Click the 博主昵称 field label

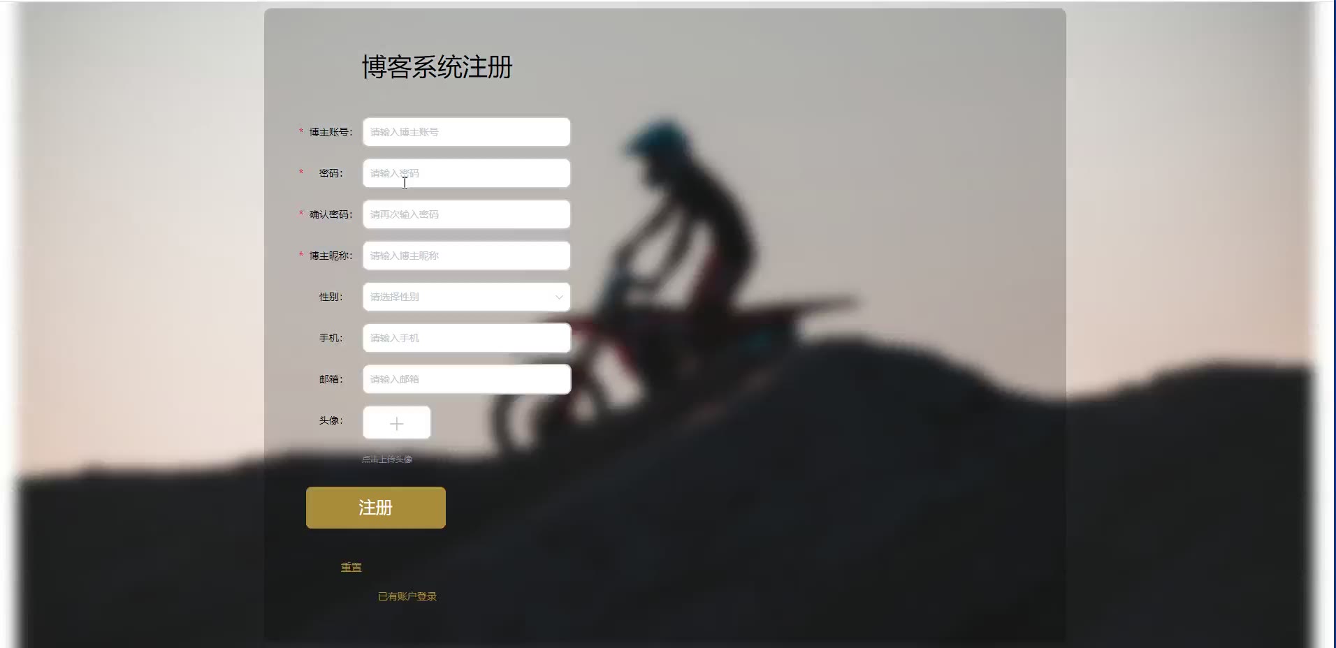[331, 256]
